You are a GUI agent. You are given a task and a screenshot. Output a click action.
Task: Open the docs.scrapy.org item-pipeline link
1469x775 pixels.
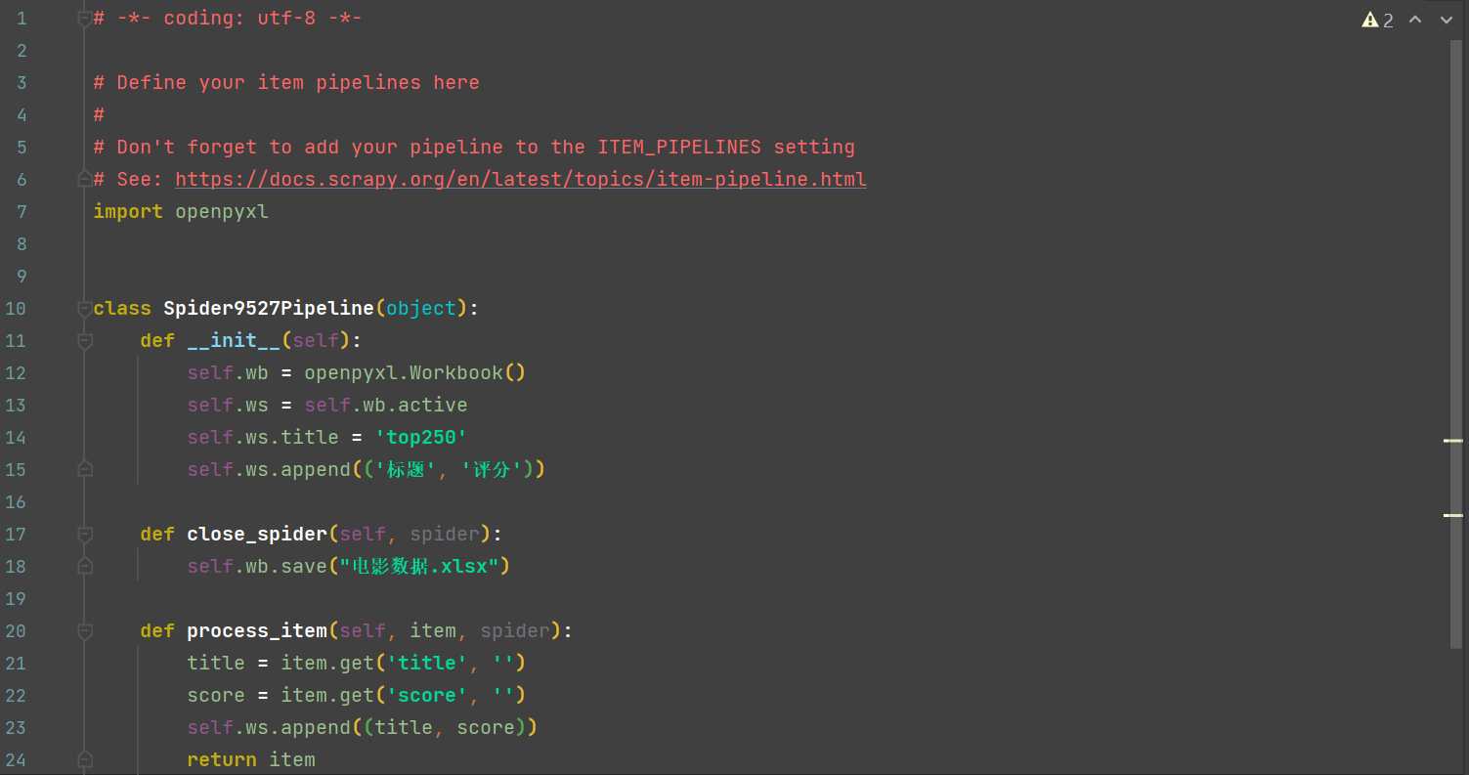point(520,179)
